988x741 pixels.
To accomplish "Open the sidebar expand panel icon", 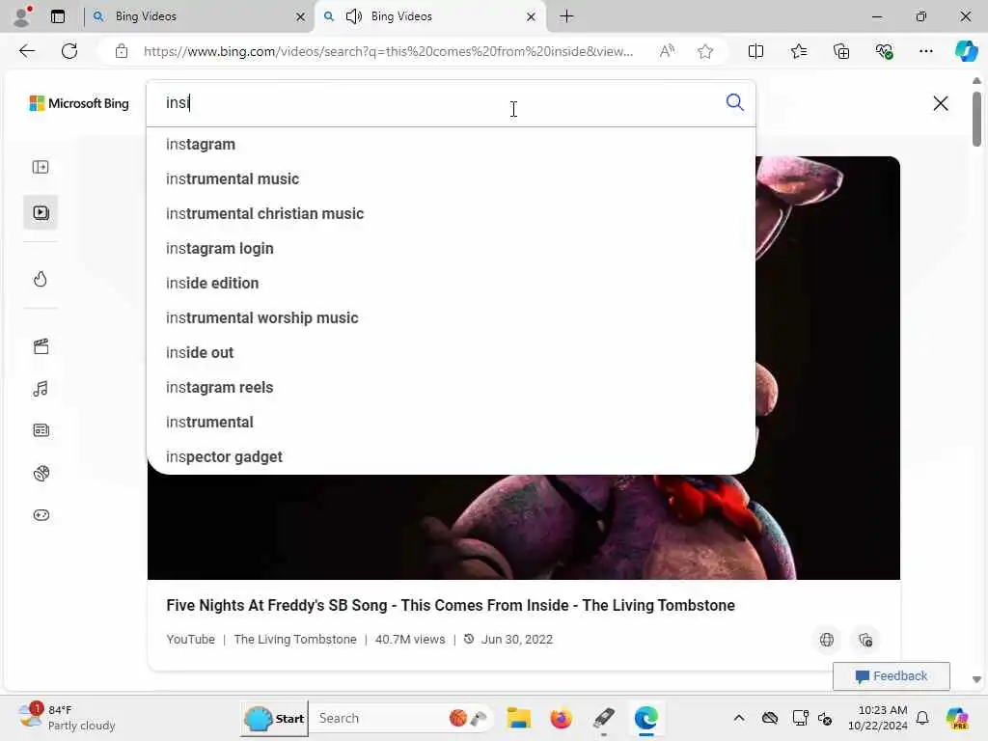I will coord(41,167).
